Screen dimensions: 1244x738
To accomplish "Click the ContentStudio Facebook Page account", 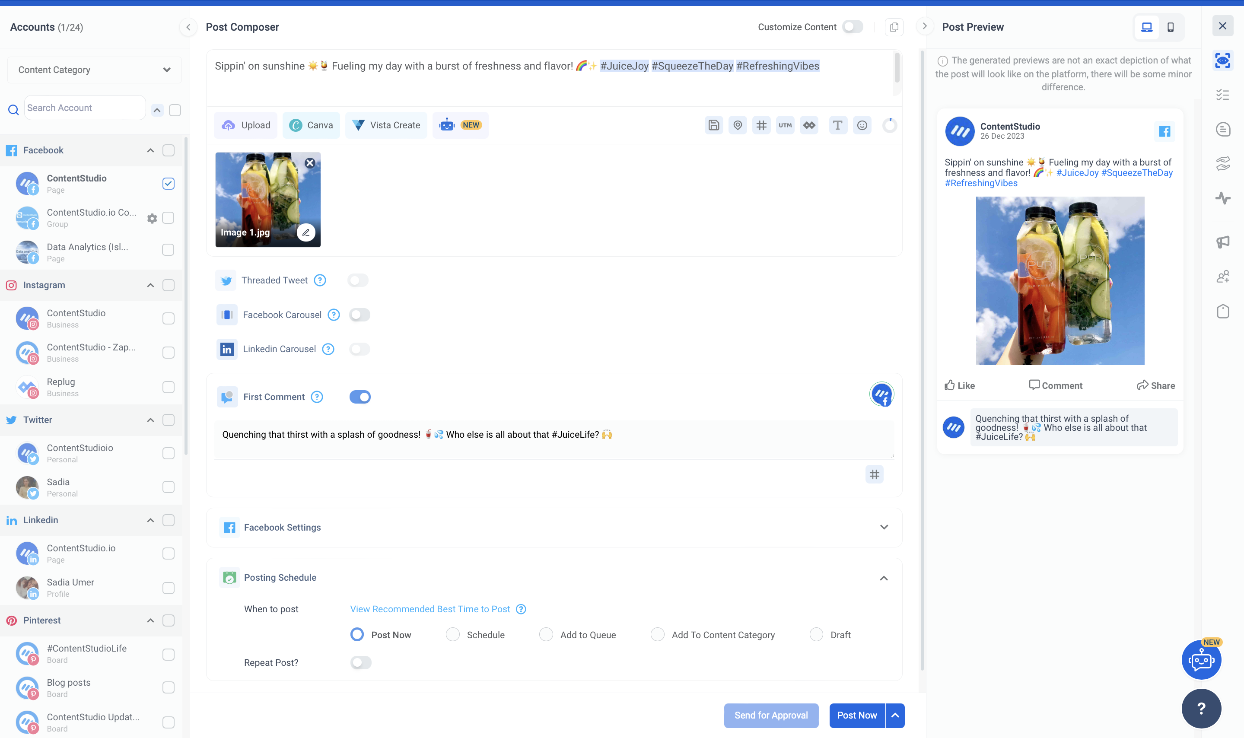I will pos(94,184).
